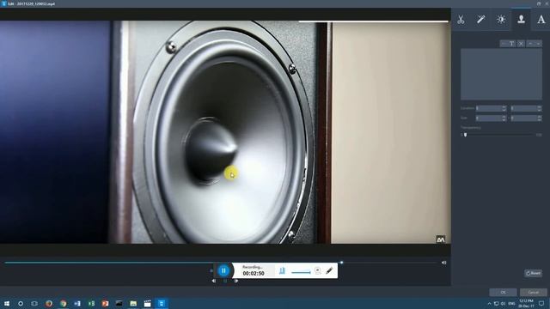Open Cortana search circle on taskbar
The width and height of the screenshot is (550, 309).
click(x=21, y=303)
